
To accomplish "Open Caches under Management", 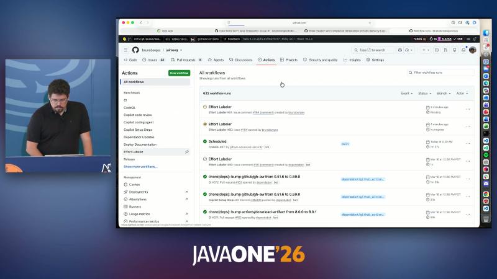I will click(x=132, y=184).
